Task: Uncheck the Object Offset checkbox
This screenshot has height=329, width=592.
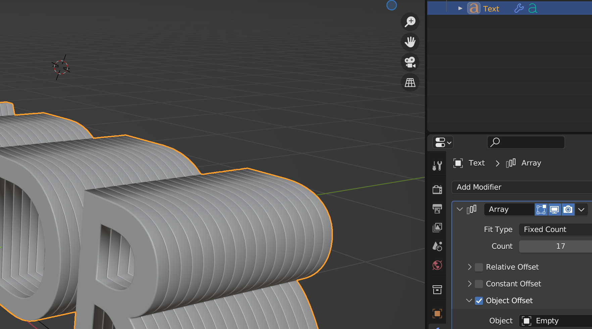Action: pyautogui.click(x=479, y=301)
